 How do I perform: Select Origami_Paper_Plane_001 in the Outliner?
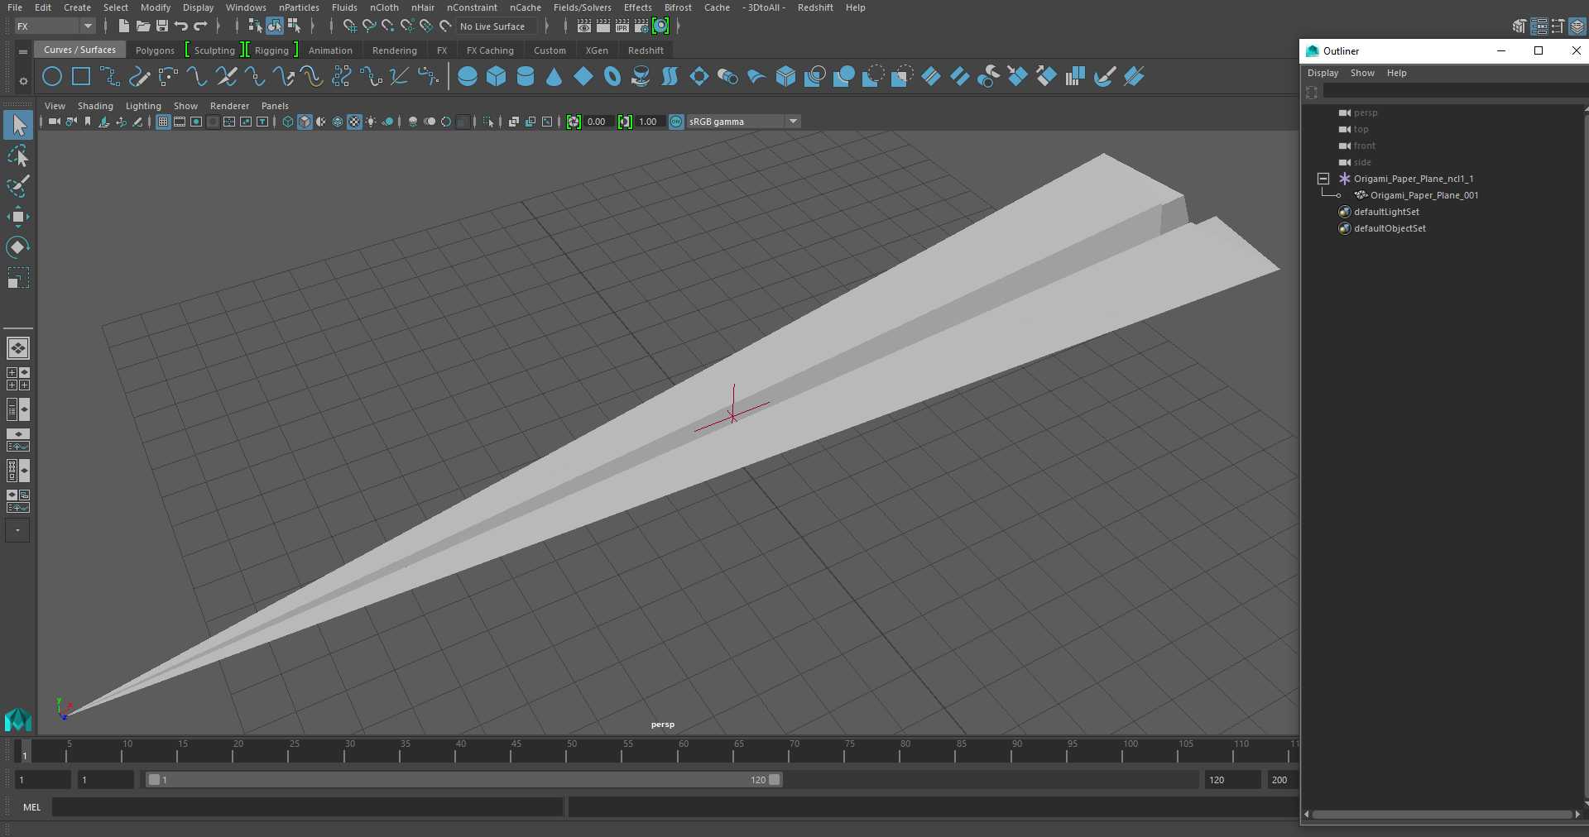coord(1423,195)
